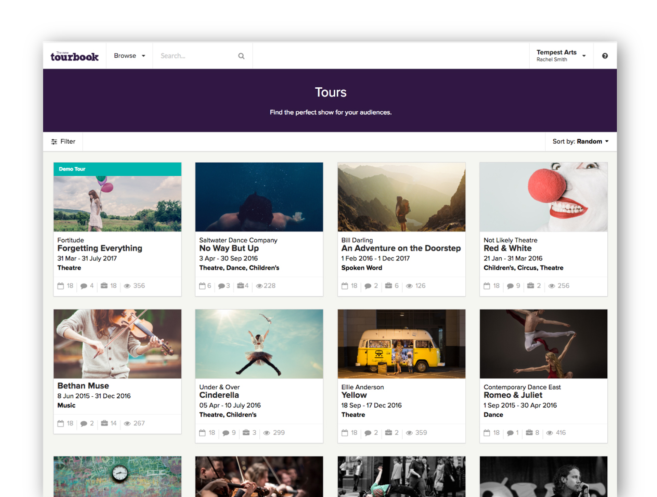Click the underwater swimmer thumbnail
The image size is (657, 497).
click(259, 197)
